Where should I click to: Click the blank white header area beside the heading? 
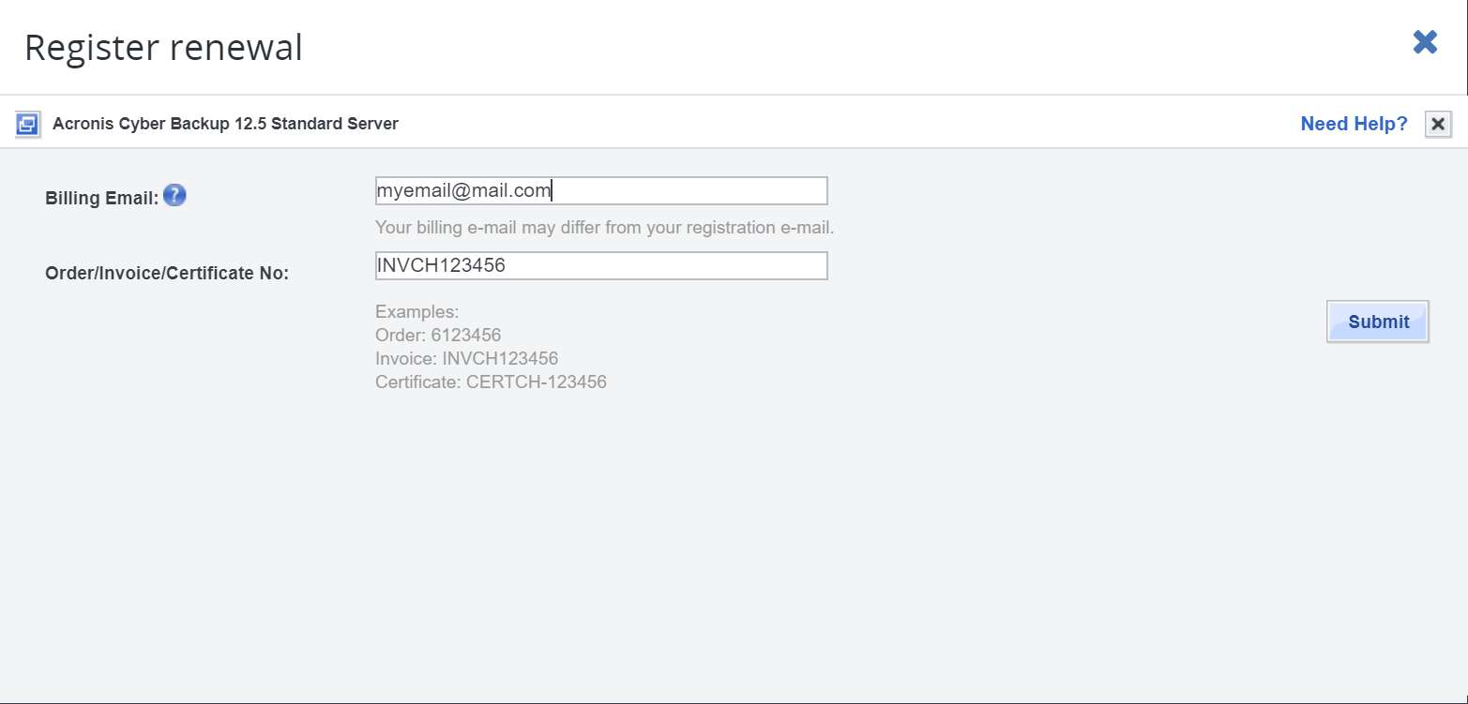(x=844, y=47)
